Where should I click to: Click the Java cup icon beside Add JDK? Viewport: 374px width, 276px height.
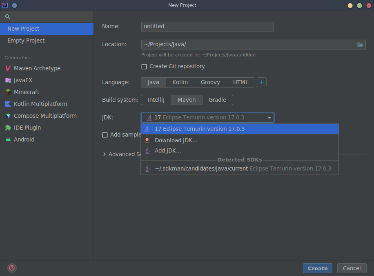(x=147, y=150)
